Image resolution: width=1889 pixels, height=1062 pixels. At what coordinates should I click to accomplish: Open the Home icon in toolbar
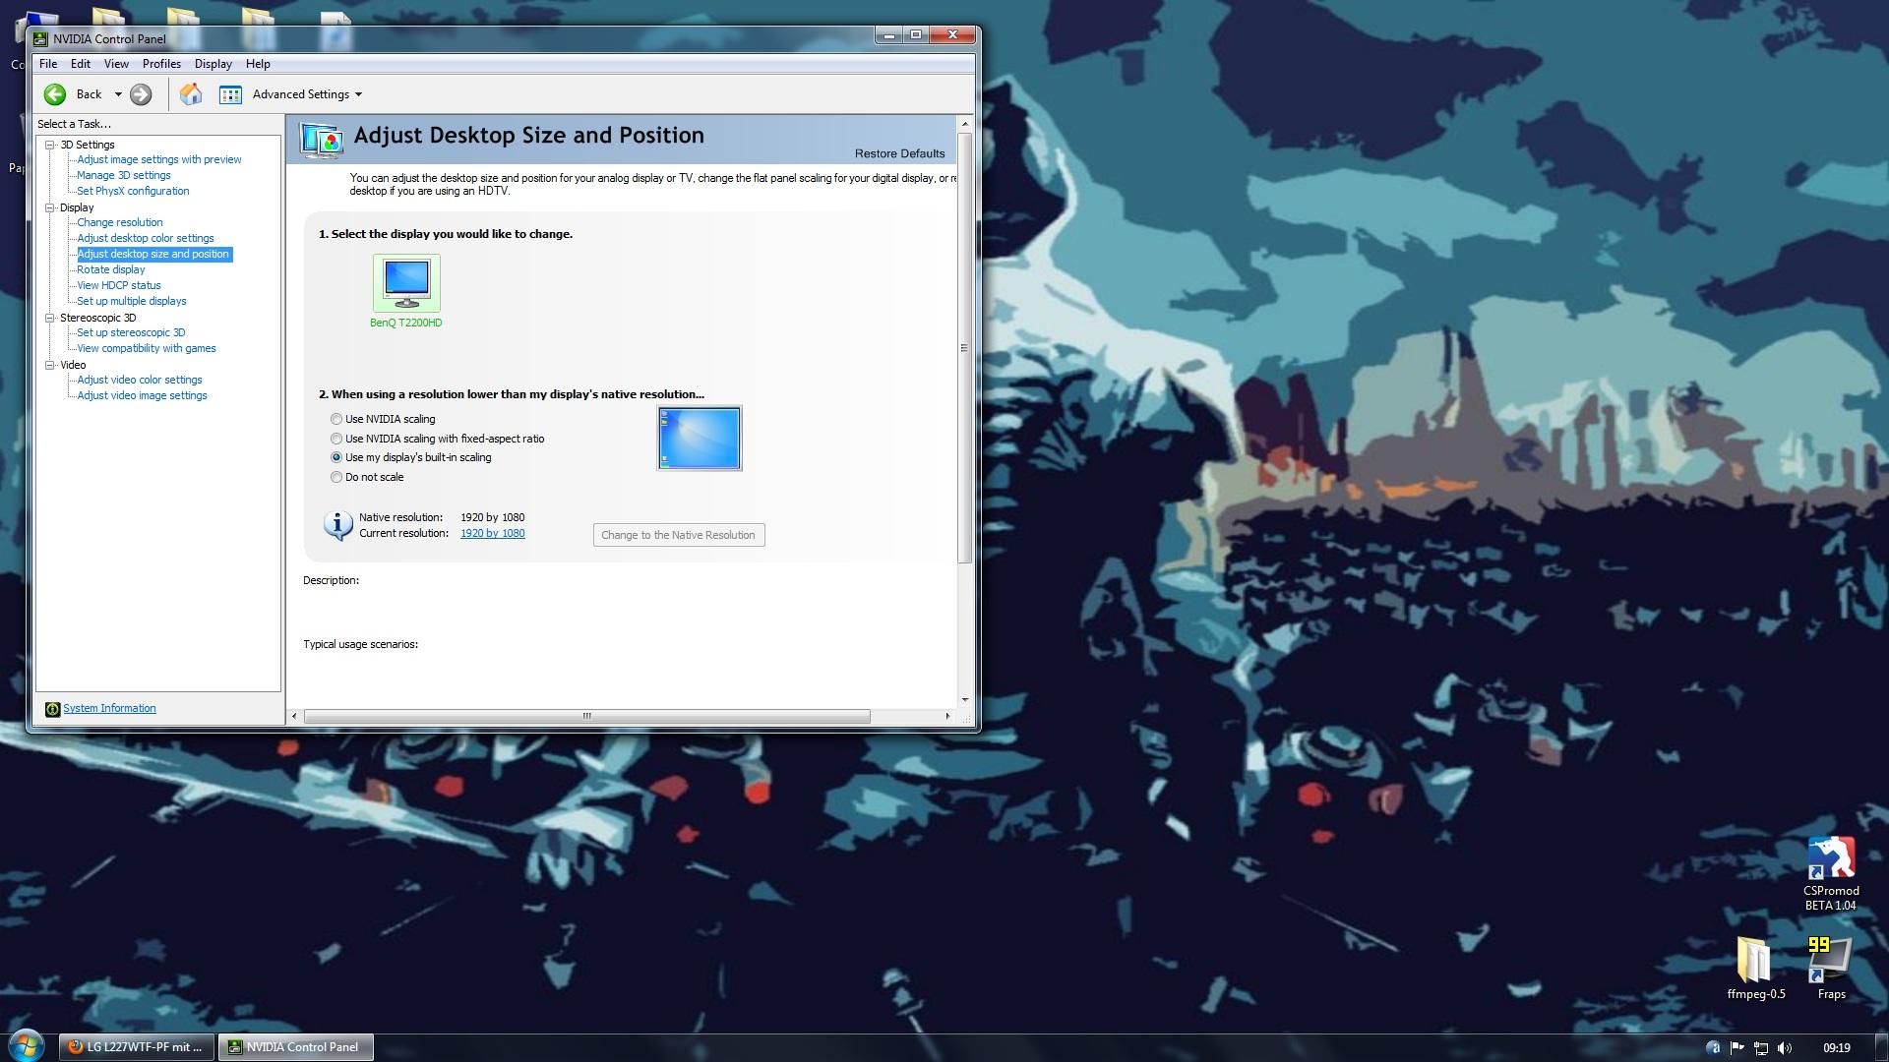191,94
